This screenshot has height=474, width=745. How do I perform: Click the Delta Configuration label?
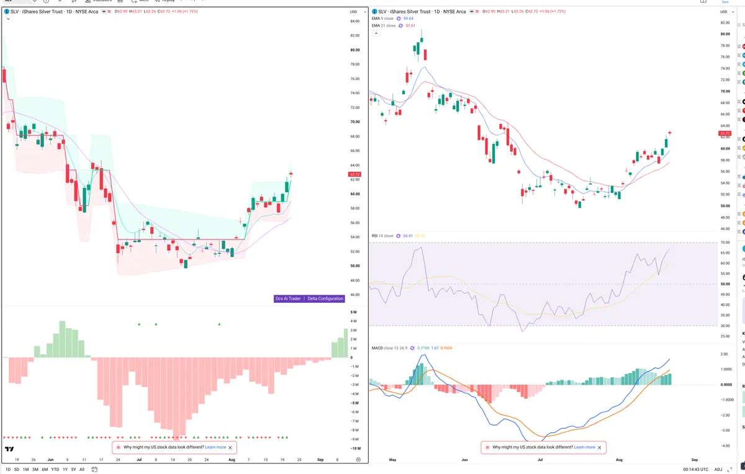pos(325,298)
